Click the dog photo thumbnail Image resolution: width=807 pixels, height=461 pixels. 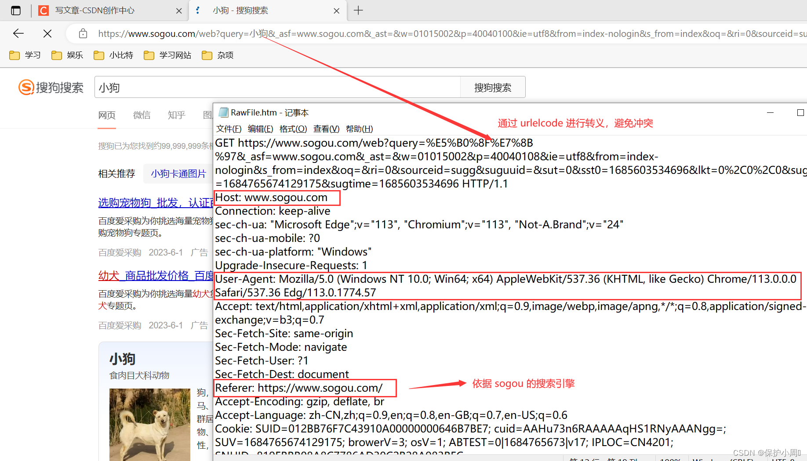tap(149, 425)
